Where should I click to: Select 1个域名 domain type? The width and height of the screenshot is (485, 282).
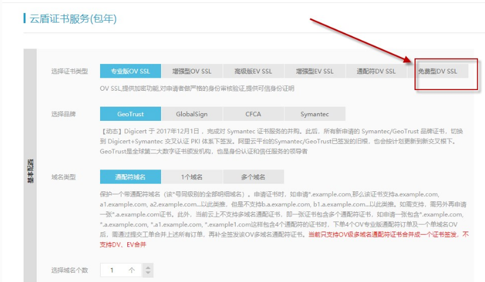tap(192, 177)
